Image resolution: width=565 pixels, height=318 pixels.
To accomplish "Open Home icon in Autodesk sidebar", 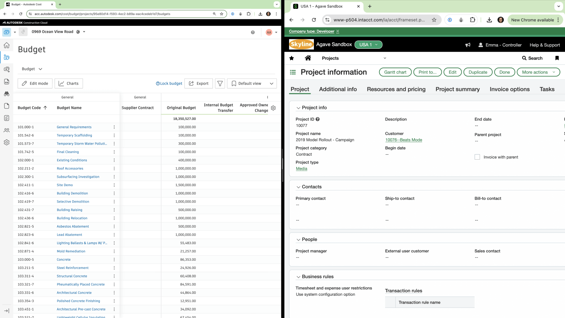I will pos(7,45).
